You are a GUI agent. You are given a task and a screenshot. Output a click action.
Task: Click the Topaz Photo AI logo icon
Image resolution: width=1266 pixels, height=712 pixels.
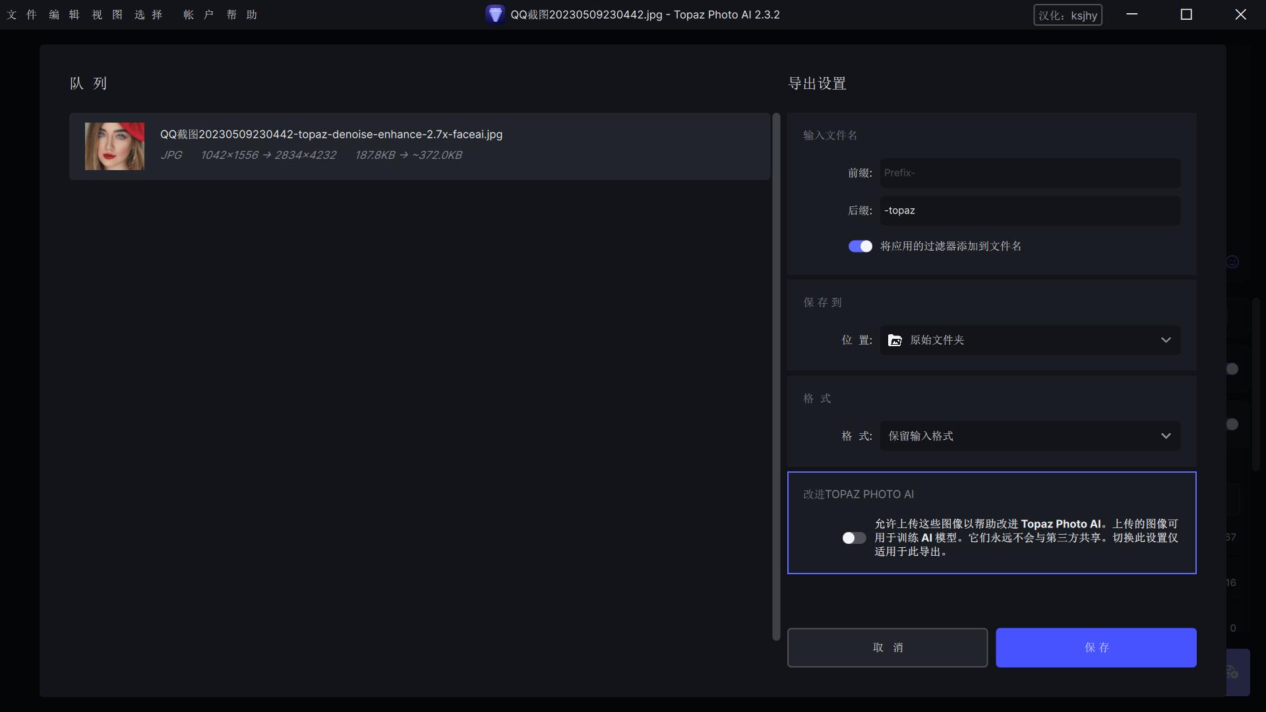[x=495, y=15]
